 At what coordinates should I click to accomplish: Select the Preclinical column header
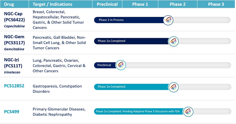(107, 4)
